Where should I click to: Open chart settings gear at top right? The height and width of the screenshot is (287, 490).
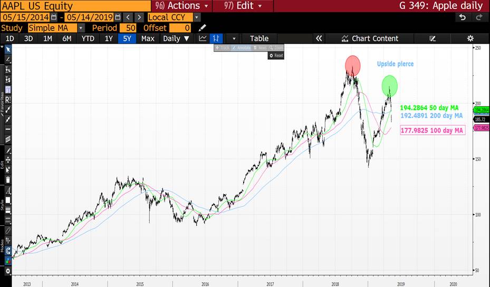click(470, 39)
